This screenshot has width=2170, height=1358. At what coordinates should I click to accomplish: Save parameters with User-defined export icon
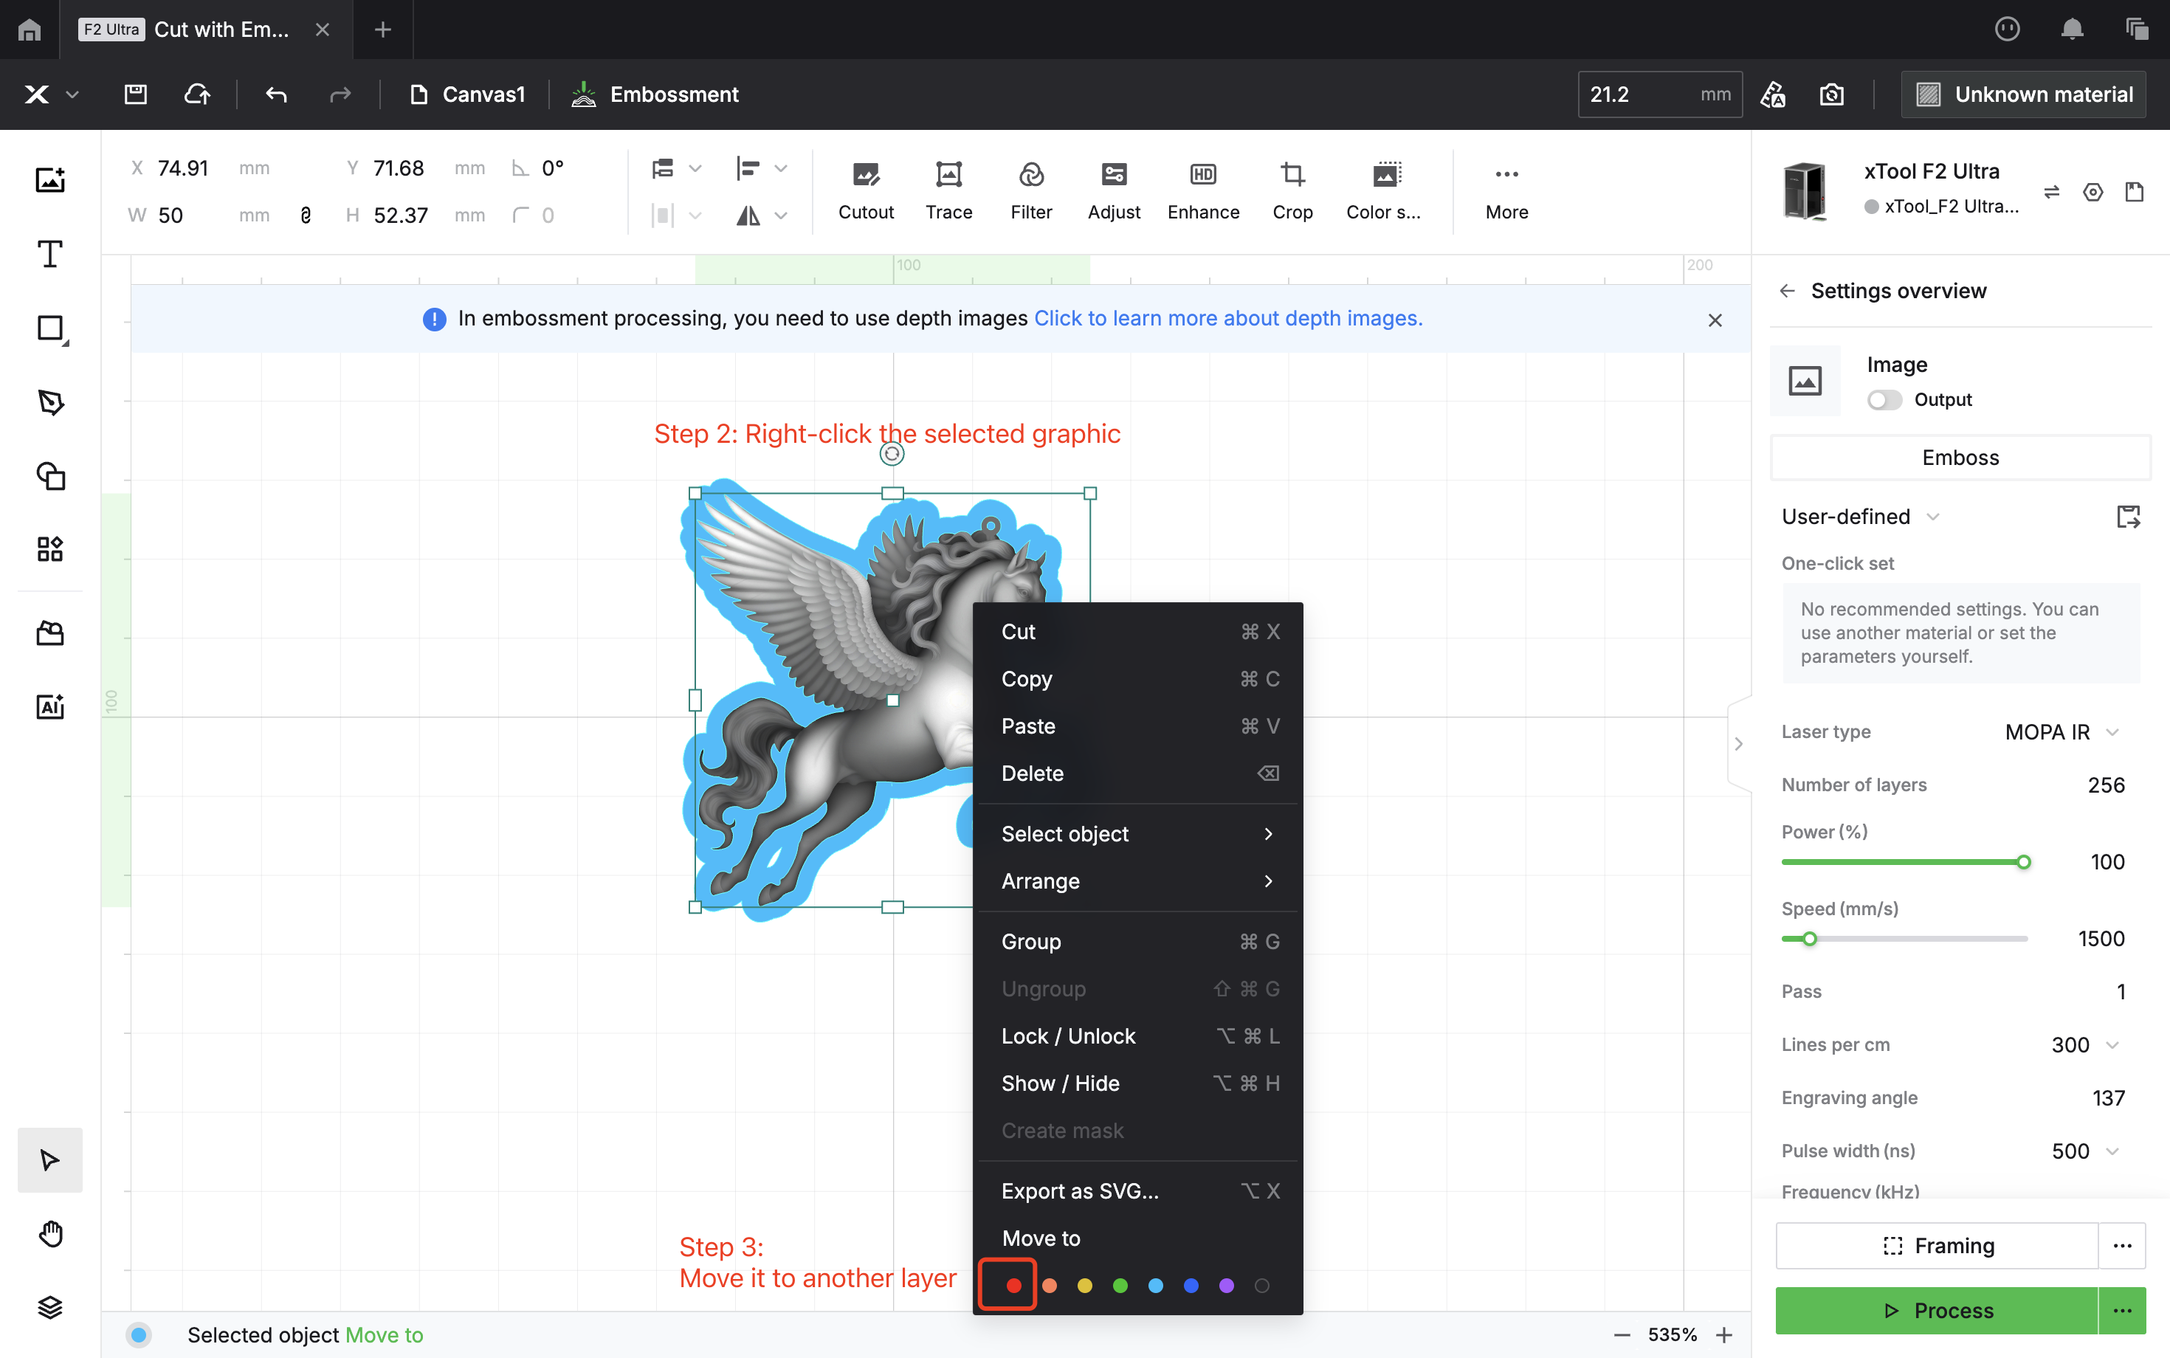click(2129, 517)
